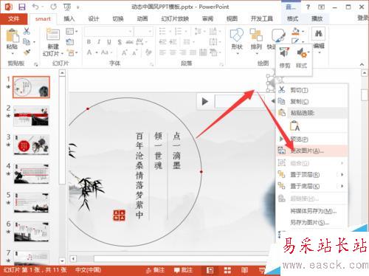Switch to the 设计 tab

[94, 18]
